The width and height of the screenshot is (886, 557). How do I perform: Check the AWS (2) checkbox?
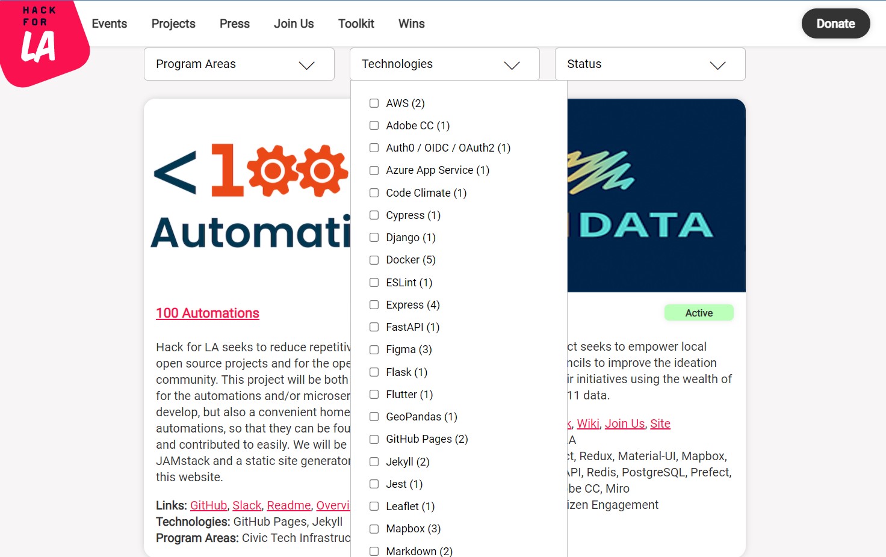point(374,103)
